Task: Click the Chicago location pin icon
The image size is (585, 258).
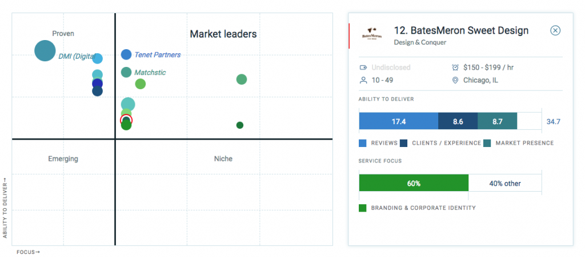Action: tap(455, 81)
